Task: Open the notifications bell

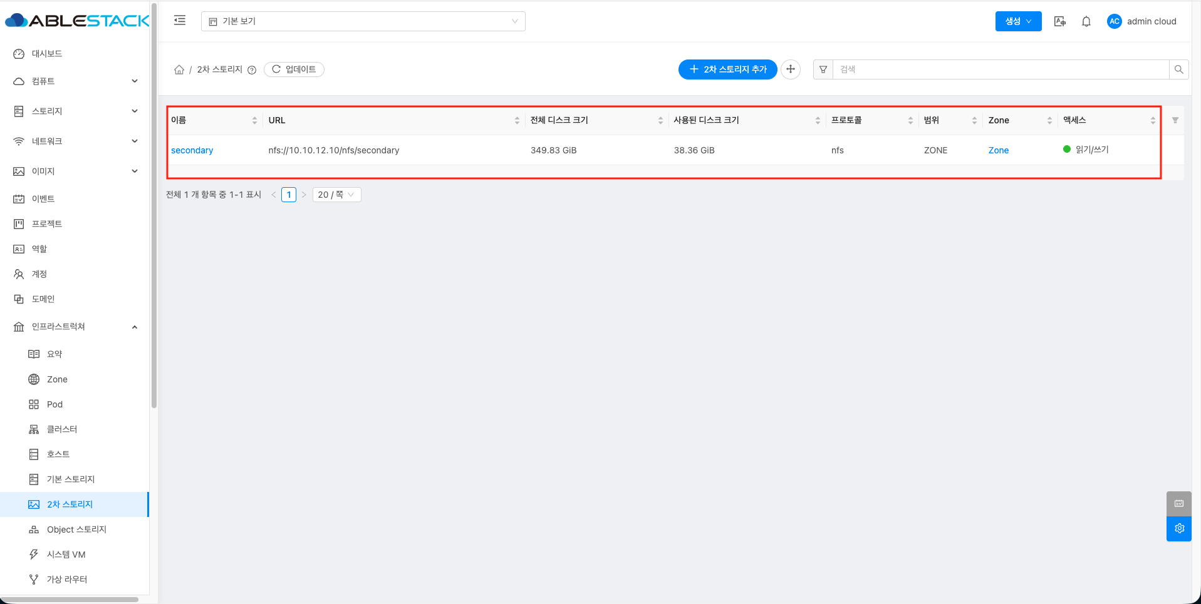Action: pyautogui.click(x=1086, y=21)
